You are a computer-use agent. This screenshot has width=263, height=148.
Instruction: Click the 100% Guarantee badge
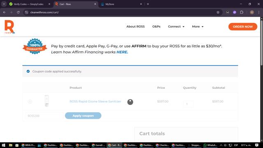[35, 46]
